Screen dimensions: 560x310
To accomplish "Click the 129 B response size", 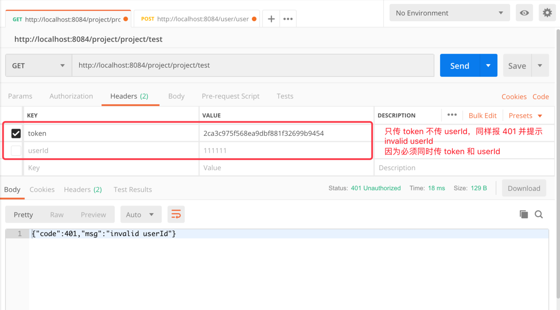I will [x=479, y=188].
